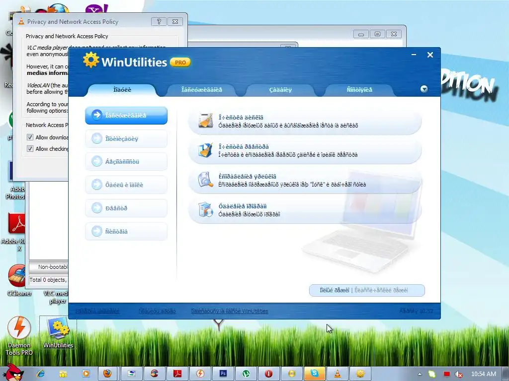Choose 'Ïîëíûé ðåæèì' full mode option
This screenshot has width=509, height=381.
click(335, 290)
